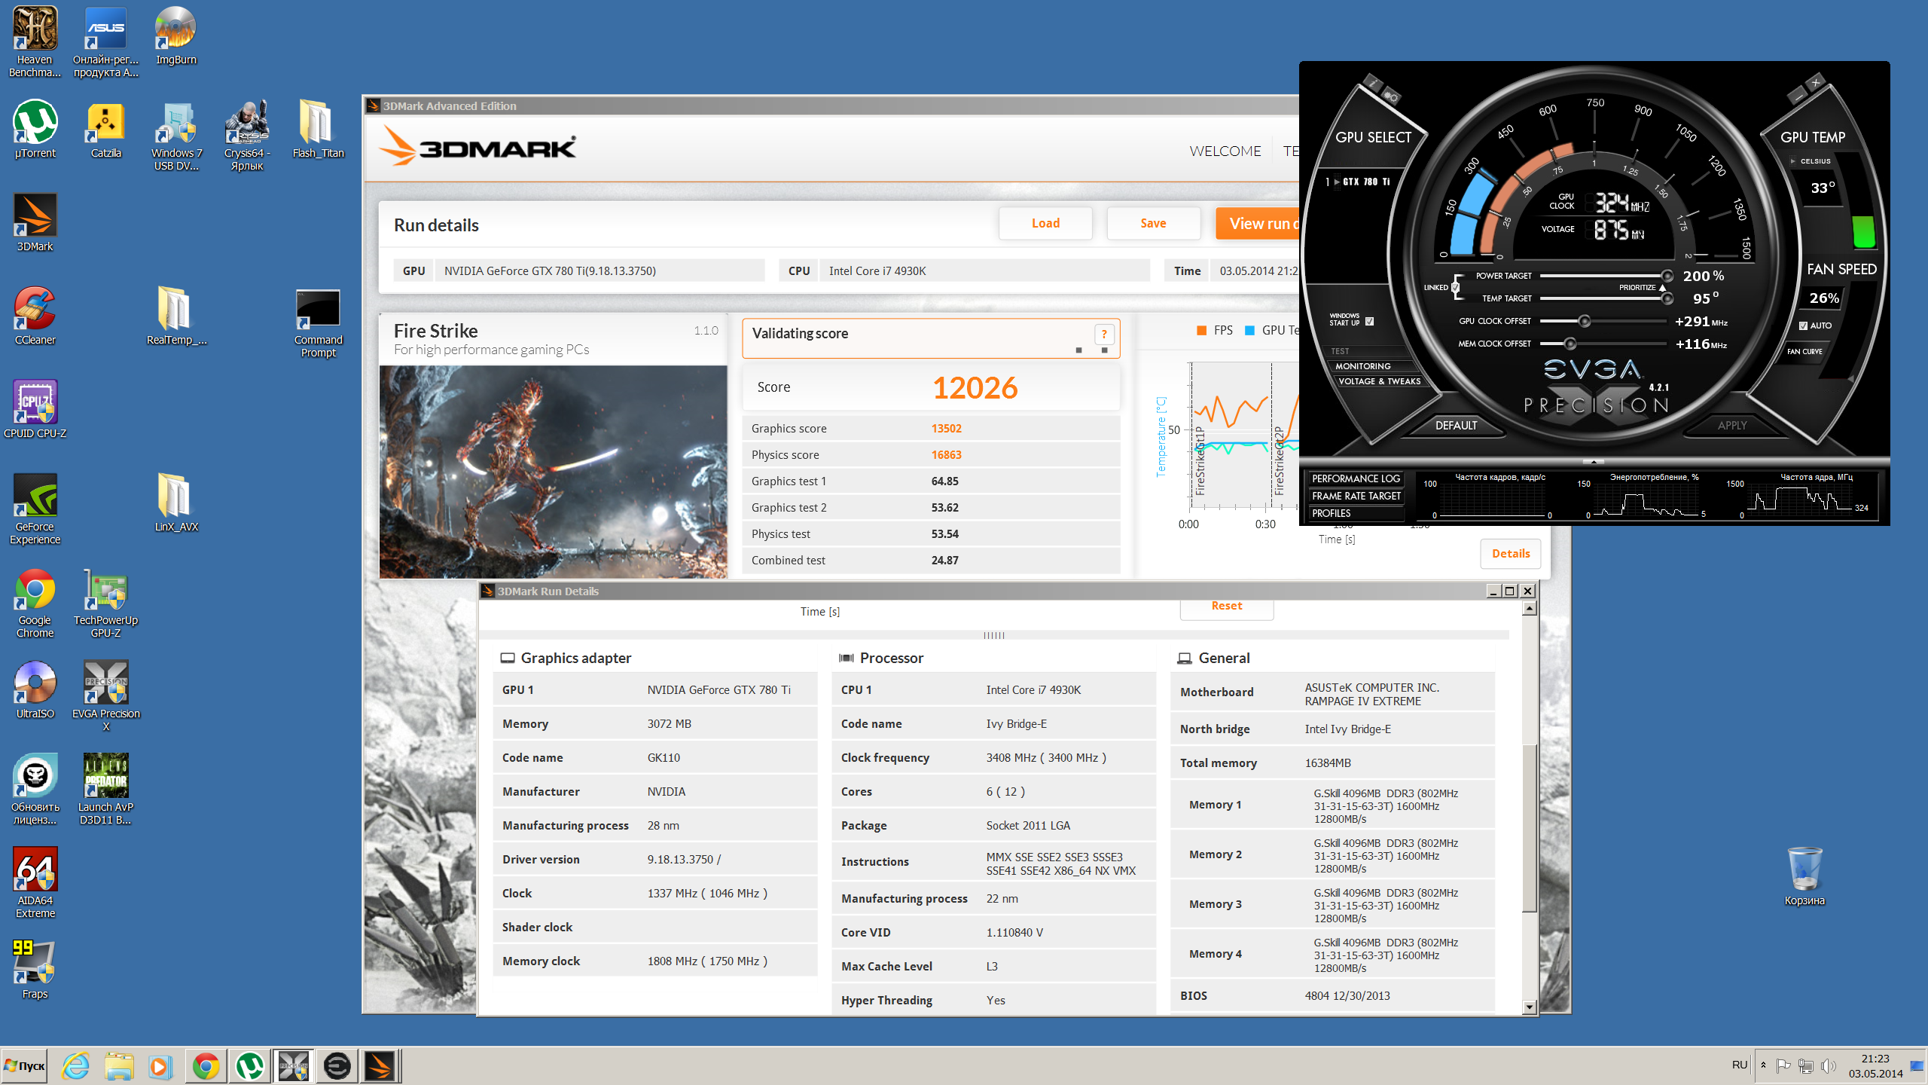The width and height of the screenshot is (1928, 1085).
Task: Toggle the Linked targets checkbox
Action: coord(1455,287)
